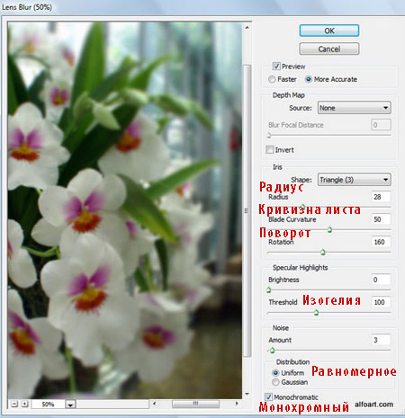Click the preview scroll up arrow
Screen dimensions: 405x418
[x=247, y=27]
